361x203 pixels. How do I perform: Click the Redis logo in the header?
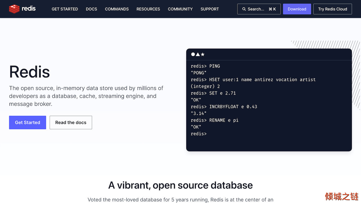(x=22, y=9)
